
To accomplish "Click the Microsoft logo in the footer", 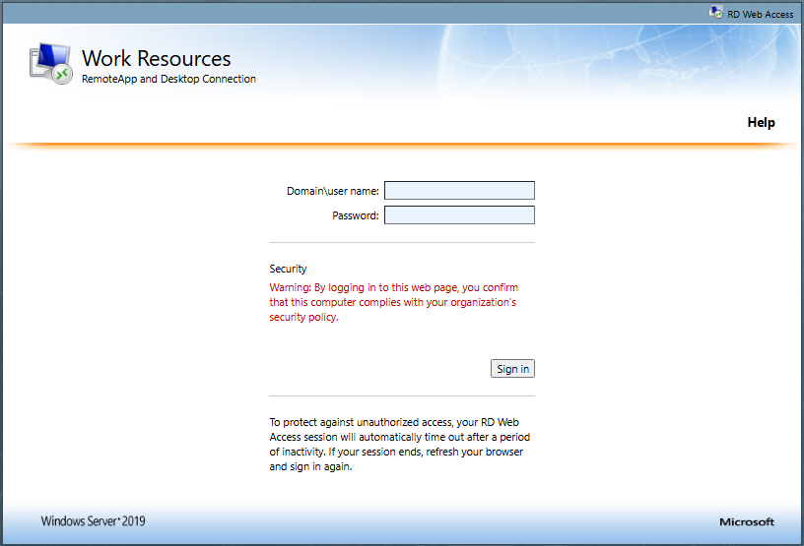I will (x=746, y=522).
